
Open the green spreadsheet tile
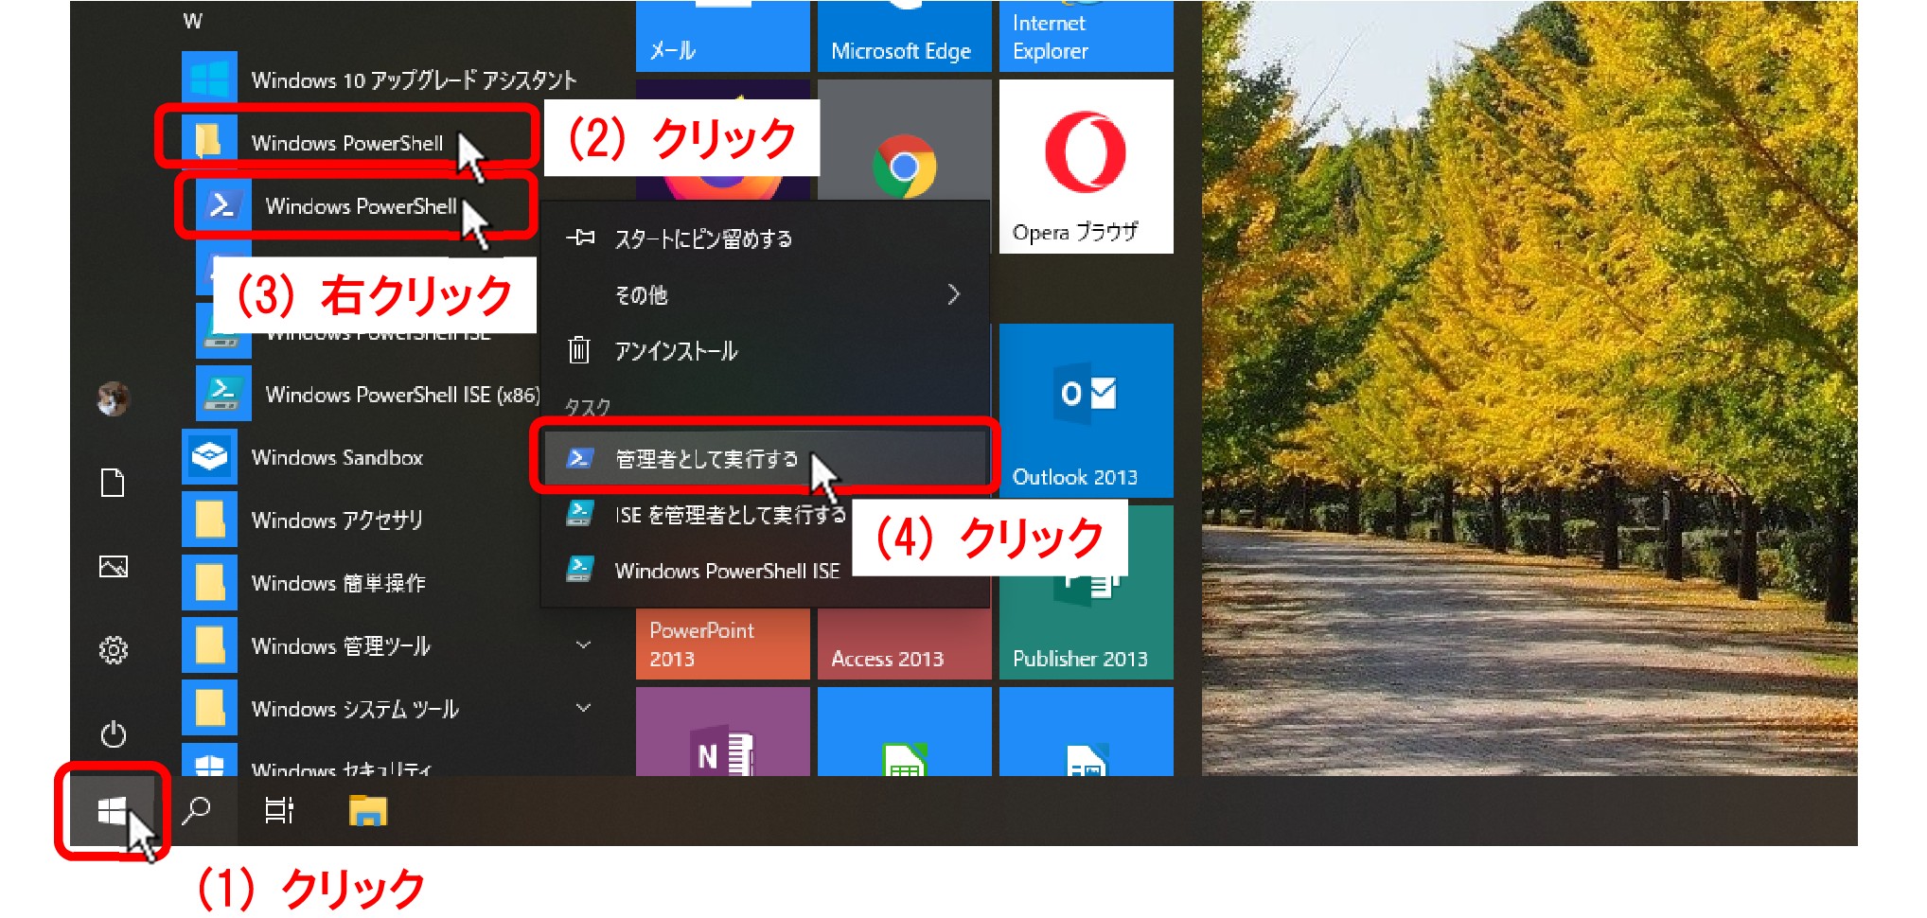click(905, 732)
